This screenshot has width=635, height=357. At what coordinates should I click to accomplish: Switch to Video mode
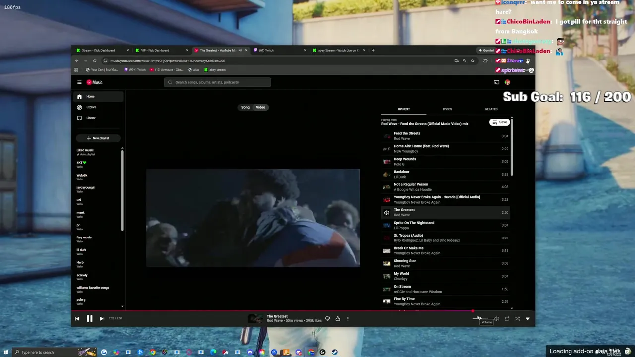click(260, 107)
